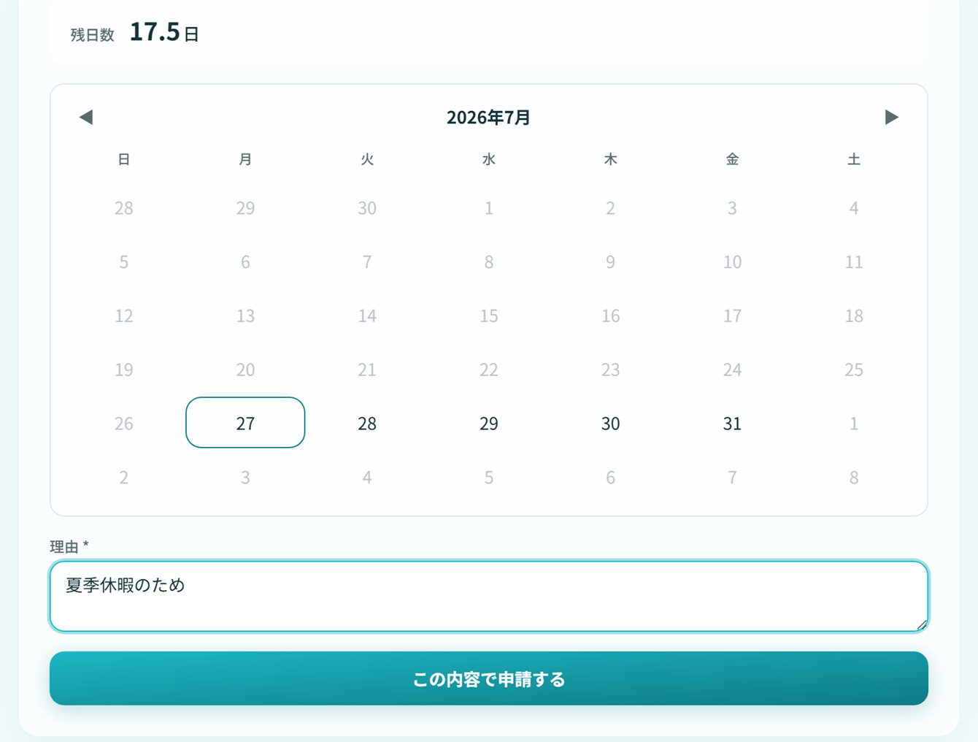Click the 水 Wednesday column header
Screen dimensions: 978x742
[489, 159]
